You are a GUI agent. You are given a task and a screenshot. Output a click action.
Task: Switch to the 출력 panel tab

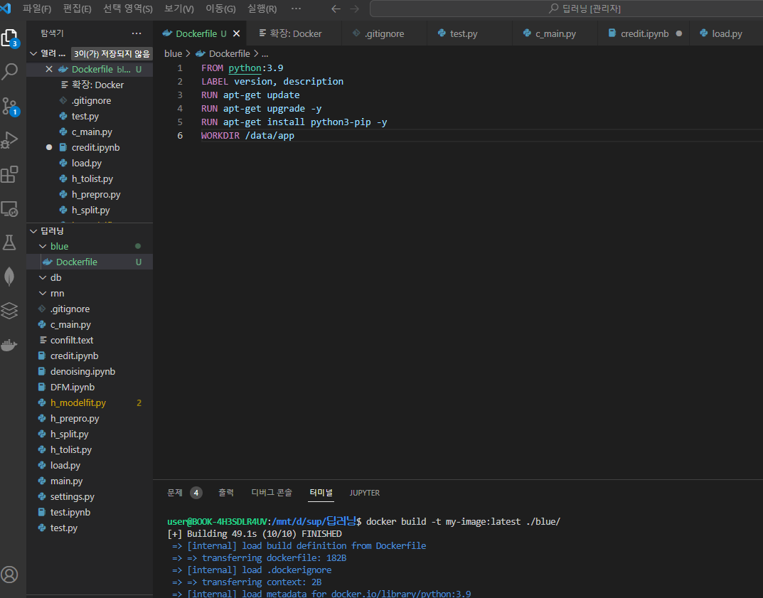coord(225,493)
